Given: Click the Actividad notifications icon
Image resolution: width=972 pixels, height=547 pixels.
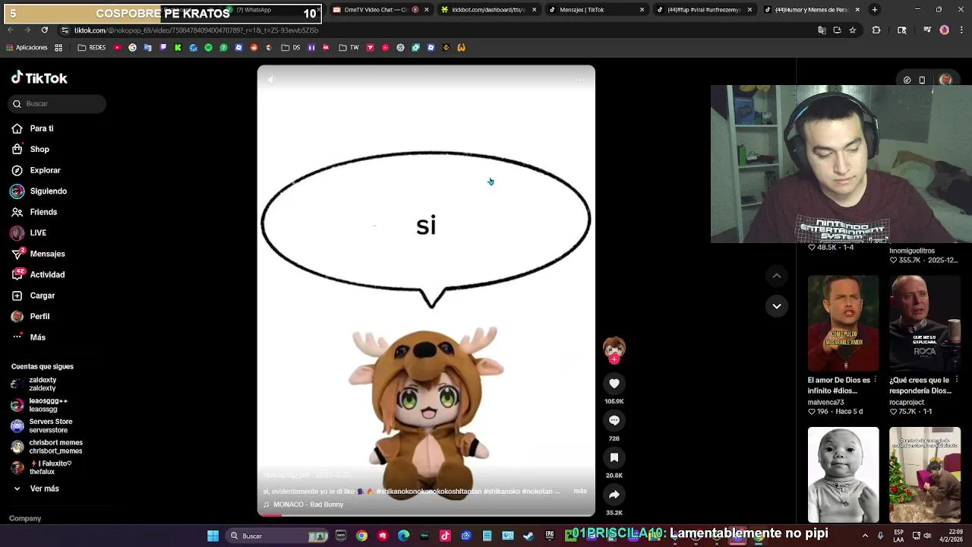Looking at the screenshot, I should 17,274.
